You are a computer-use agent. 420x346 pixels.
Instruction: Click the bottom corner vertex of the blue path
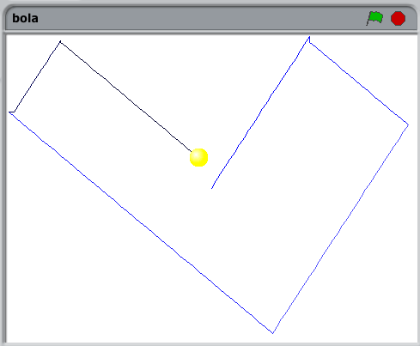tap(273, 333)
